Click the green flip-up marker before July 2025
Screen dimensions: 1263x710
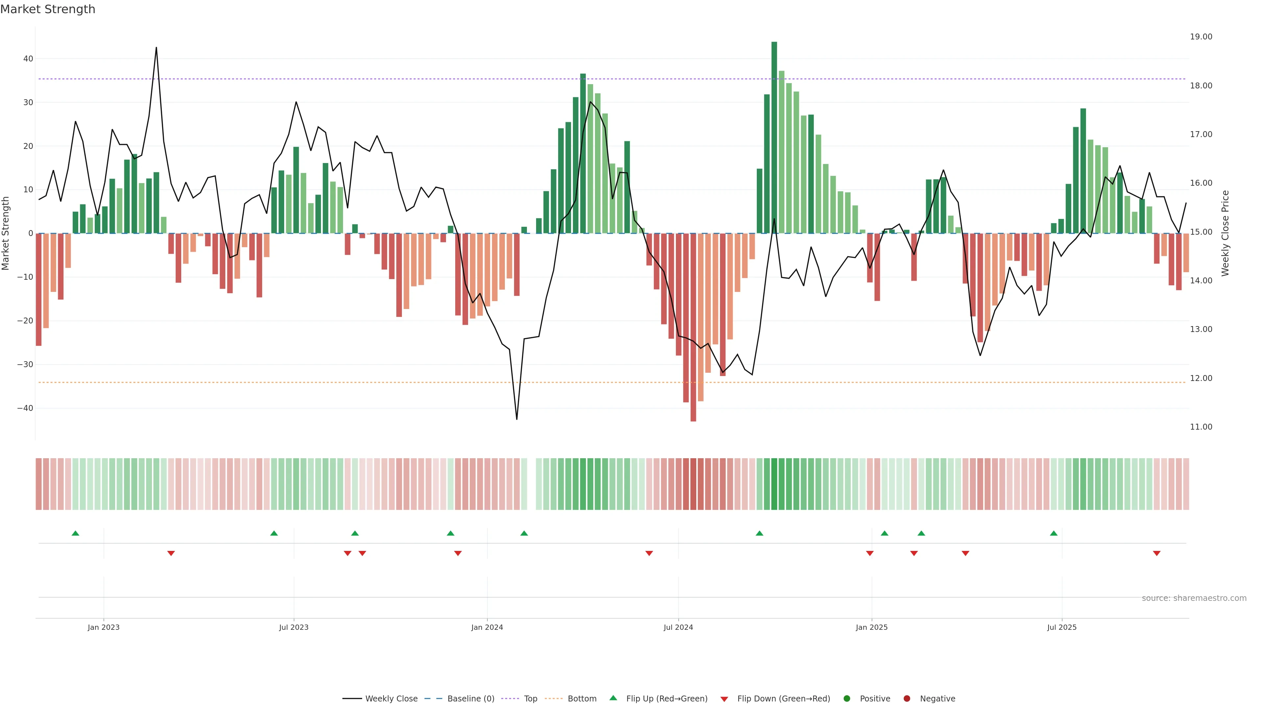(x=1053, y=533)
